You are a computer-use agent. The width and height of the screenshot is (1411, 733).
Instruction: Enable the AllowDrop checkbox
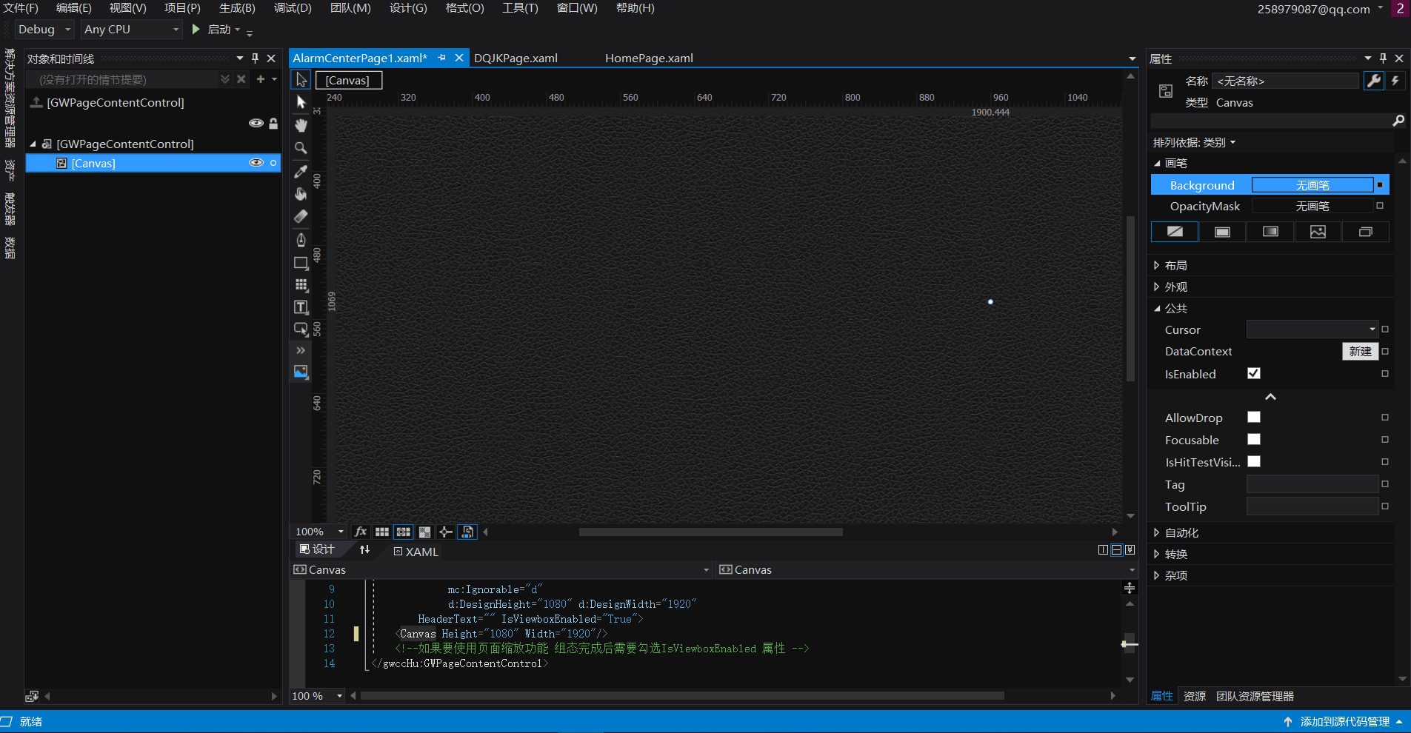[1253, 418]
